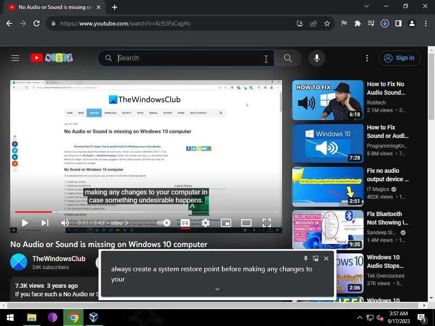Go back to the previous page
Viewport: 435px width, 326px height.
tap(9, 24)
